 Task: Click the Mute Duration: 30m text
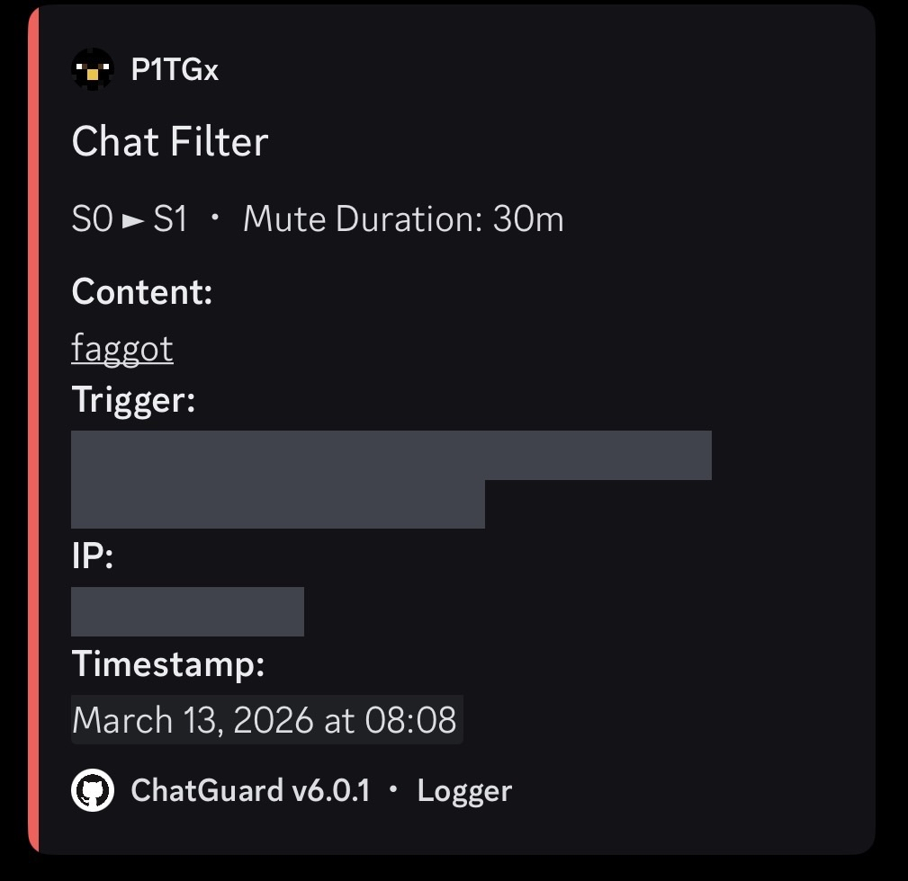point(403,219)
